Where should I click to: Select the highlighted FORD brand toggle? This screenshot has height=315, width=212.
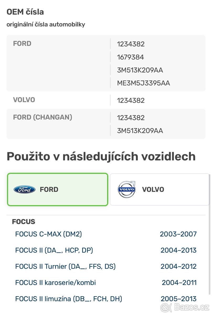click(58, 189)
